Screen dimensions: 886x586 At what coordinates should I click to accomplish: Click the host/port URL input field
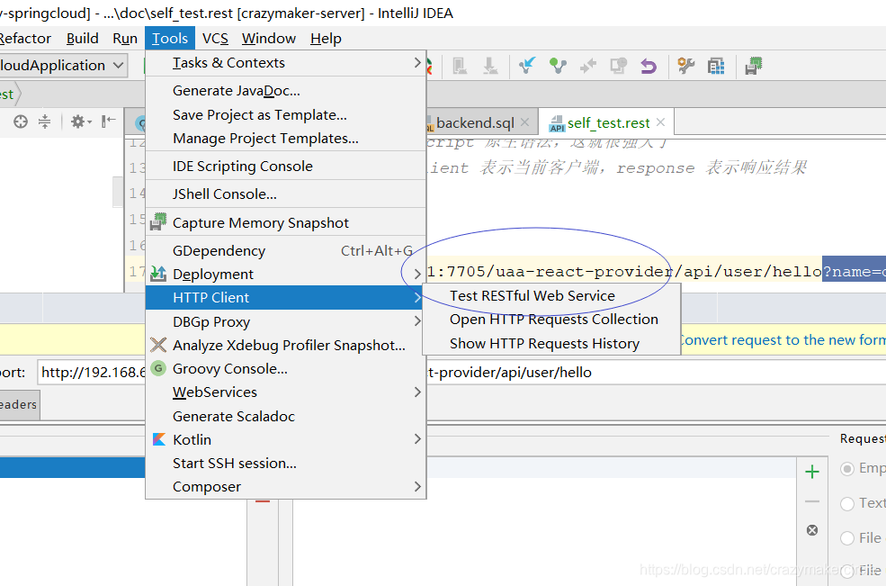(x=92, y=372)
